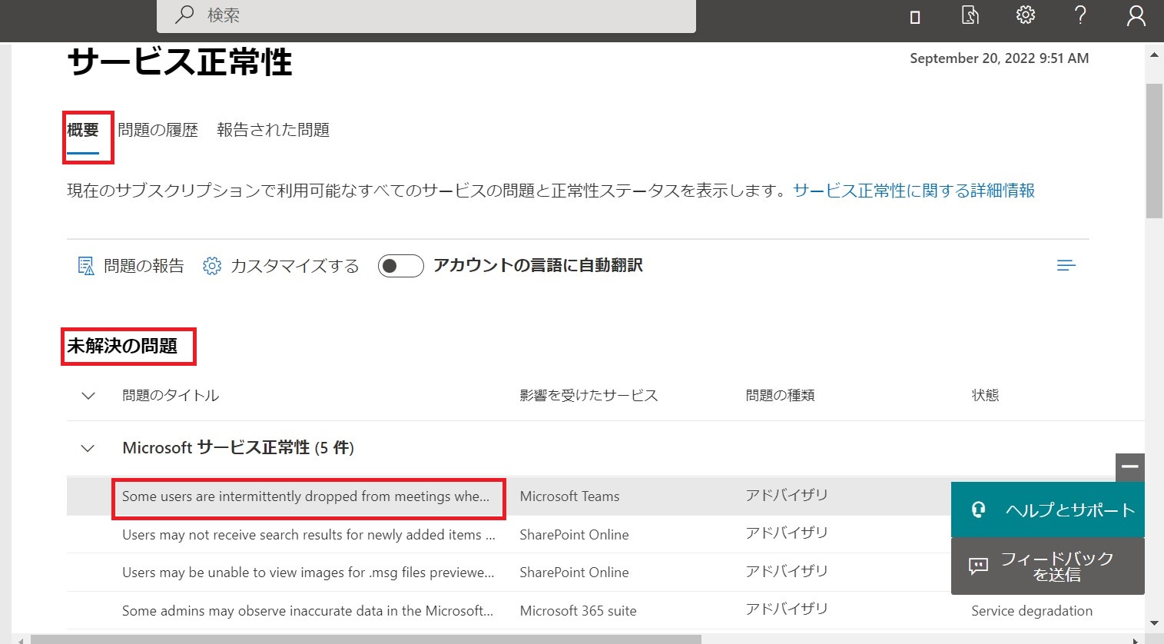Open the settings gear in header

tap(1025, 15)
